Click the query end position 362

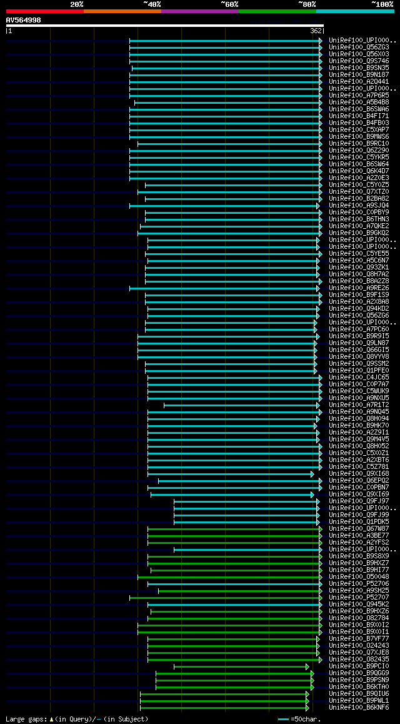(316, 31)
